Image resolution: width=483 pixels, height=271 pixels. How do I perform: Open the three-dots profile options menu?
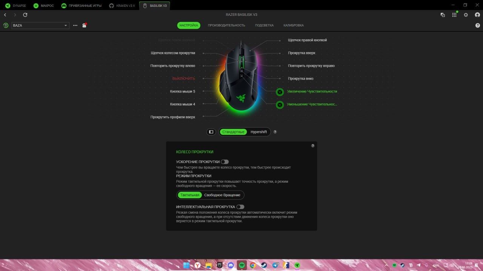[75, 25]
